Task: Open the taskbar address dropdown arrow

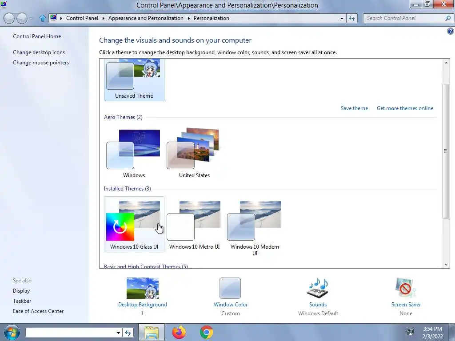Action: coord(118,333)
